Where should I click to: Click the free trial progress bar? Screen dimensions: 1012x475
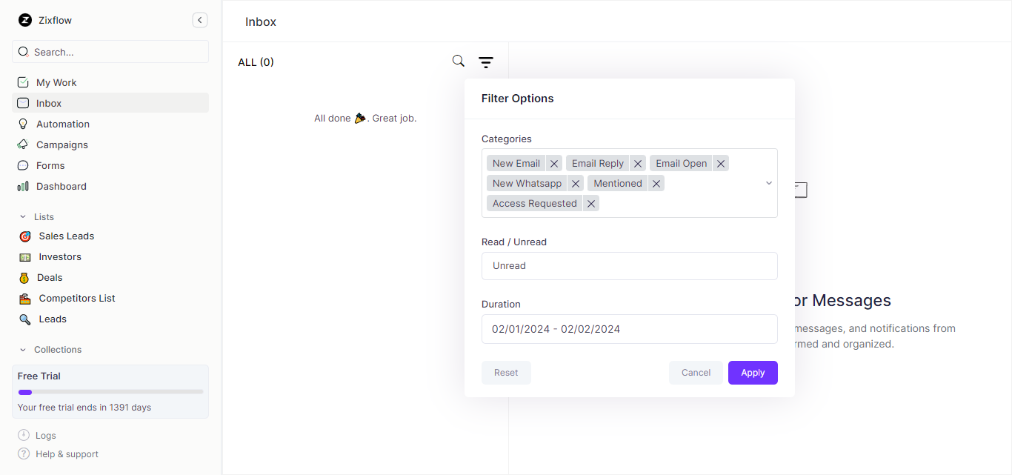(110, 391)
